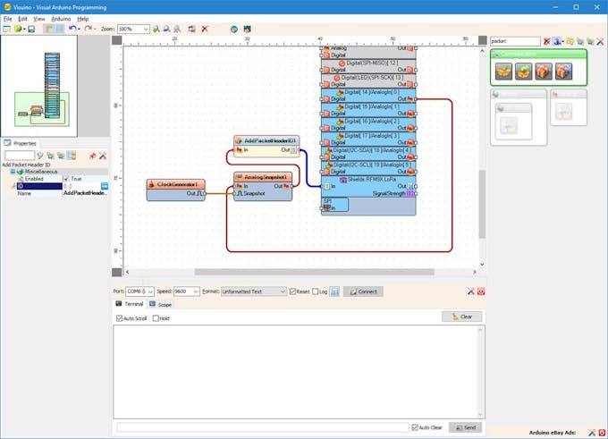Image resolution: width=608 pixels, height=439 pixels.
Task: Select the third gift-box component in palette
Action: pos(544,72)
